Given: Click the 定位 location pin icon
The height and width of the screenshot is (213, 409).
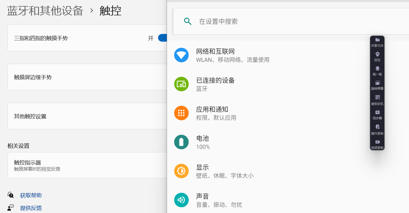Looking at the screenshot, I should tap(377, 56).
